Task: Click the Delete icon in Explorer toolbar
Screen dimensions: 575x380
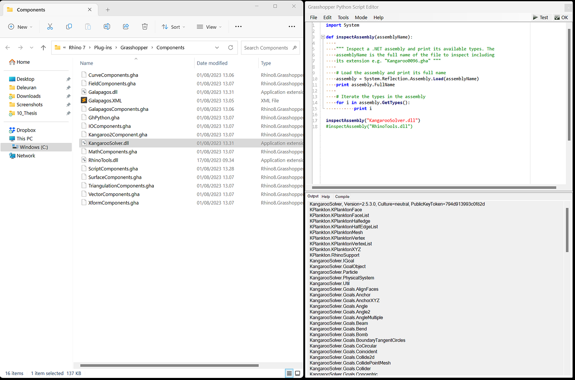Action: 145,27
